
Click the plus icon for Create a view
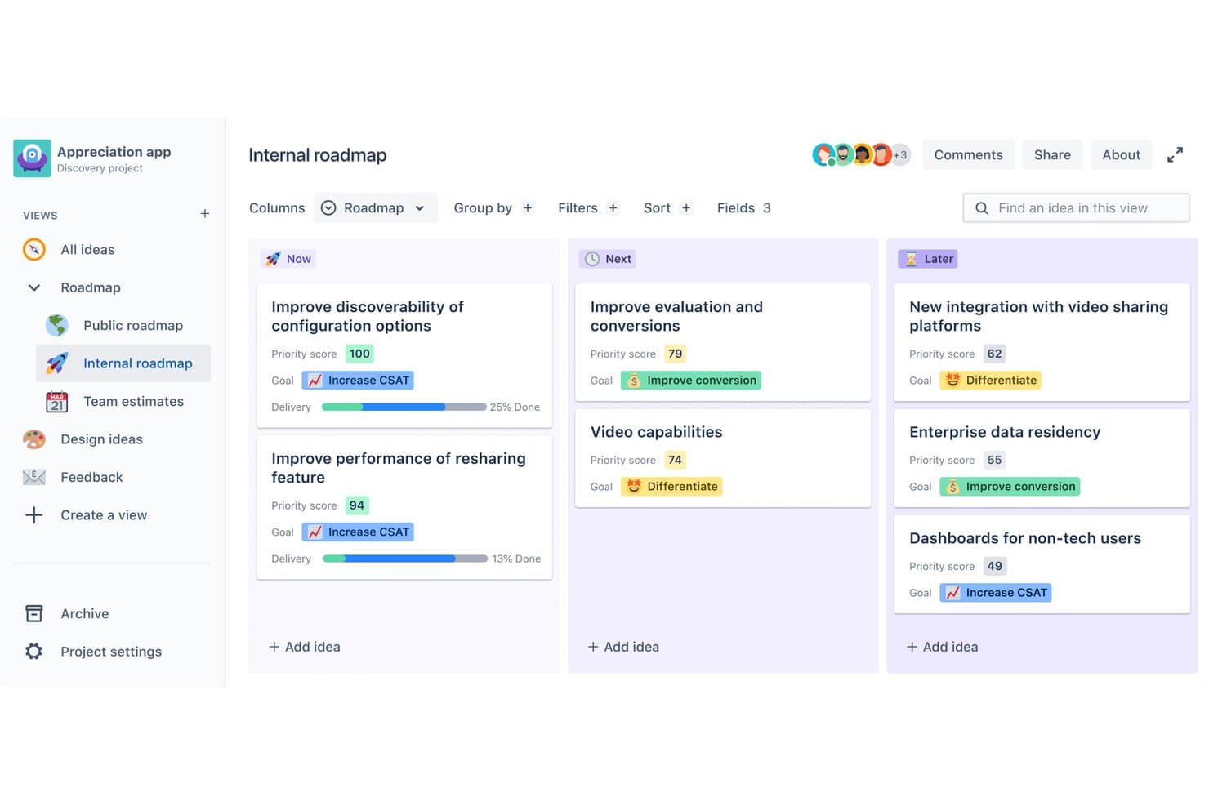[x=34, y=514]
